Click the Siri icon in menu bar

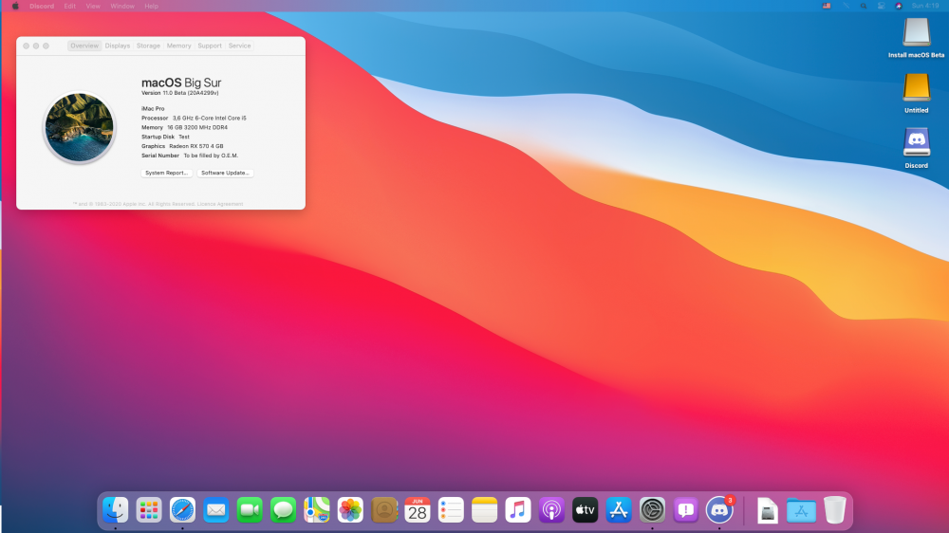pos(899,6)
